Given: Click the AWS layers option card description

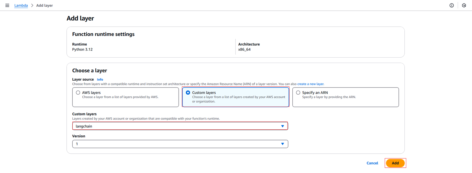Looking at the screenshot, I should pyautogui.click(x=120, y=97).
